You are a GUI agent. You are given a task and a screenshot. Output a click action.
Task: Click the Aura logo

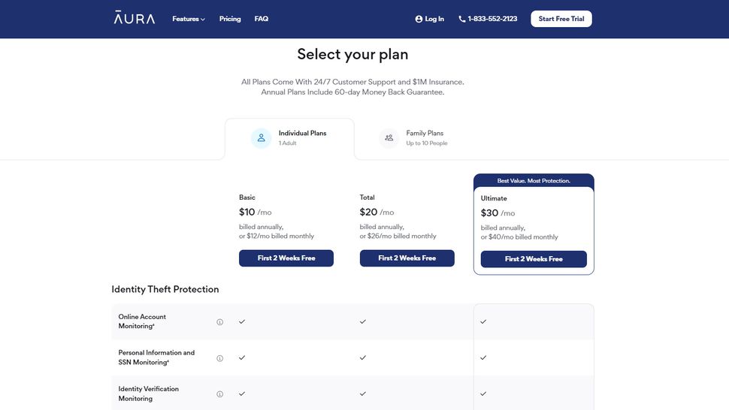click(135, 17)
